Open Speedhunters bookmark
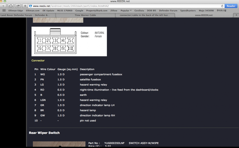This screenshot has width=239, height=148. [188, 10]
